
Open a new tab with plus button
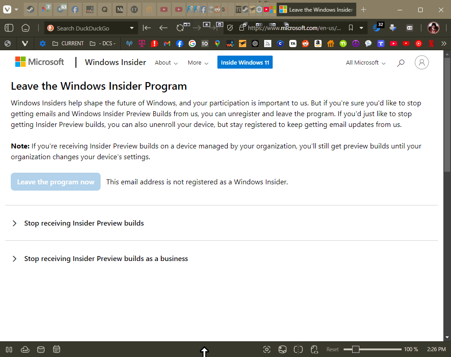[x=363, y=9]
